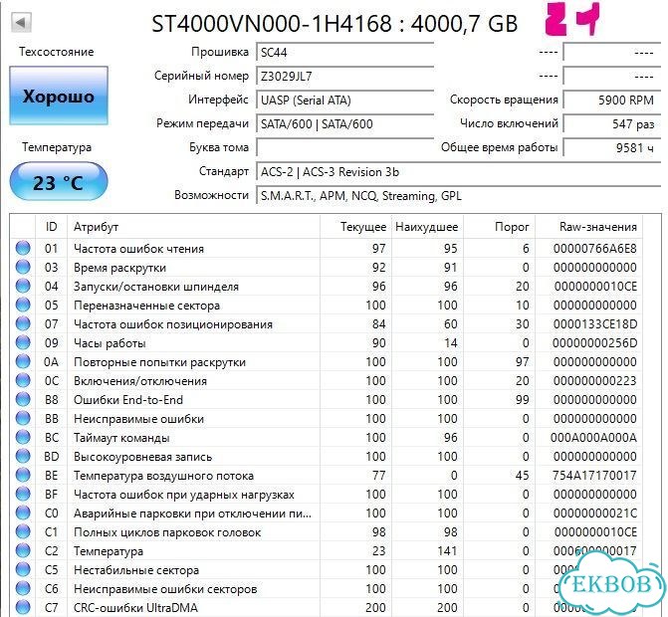Click the status icon for attribute BE
This screenshot has height=617, width=668.
(x=23, y=475)
